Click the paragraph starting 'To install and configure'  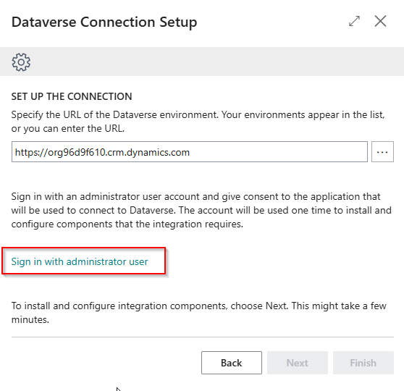pos(198,313)
